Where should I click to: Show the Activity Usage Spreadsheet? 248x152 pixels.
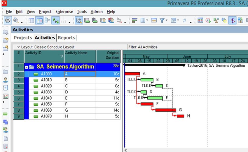click(x=87, y=20)
